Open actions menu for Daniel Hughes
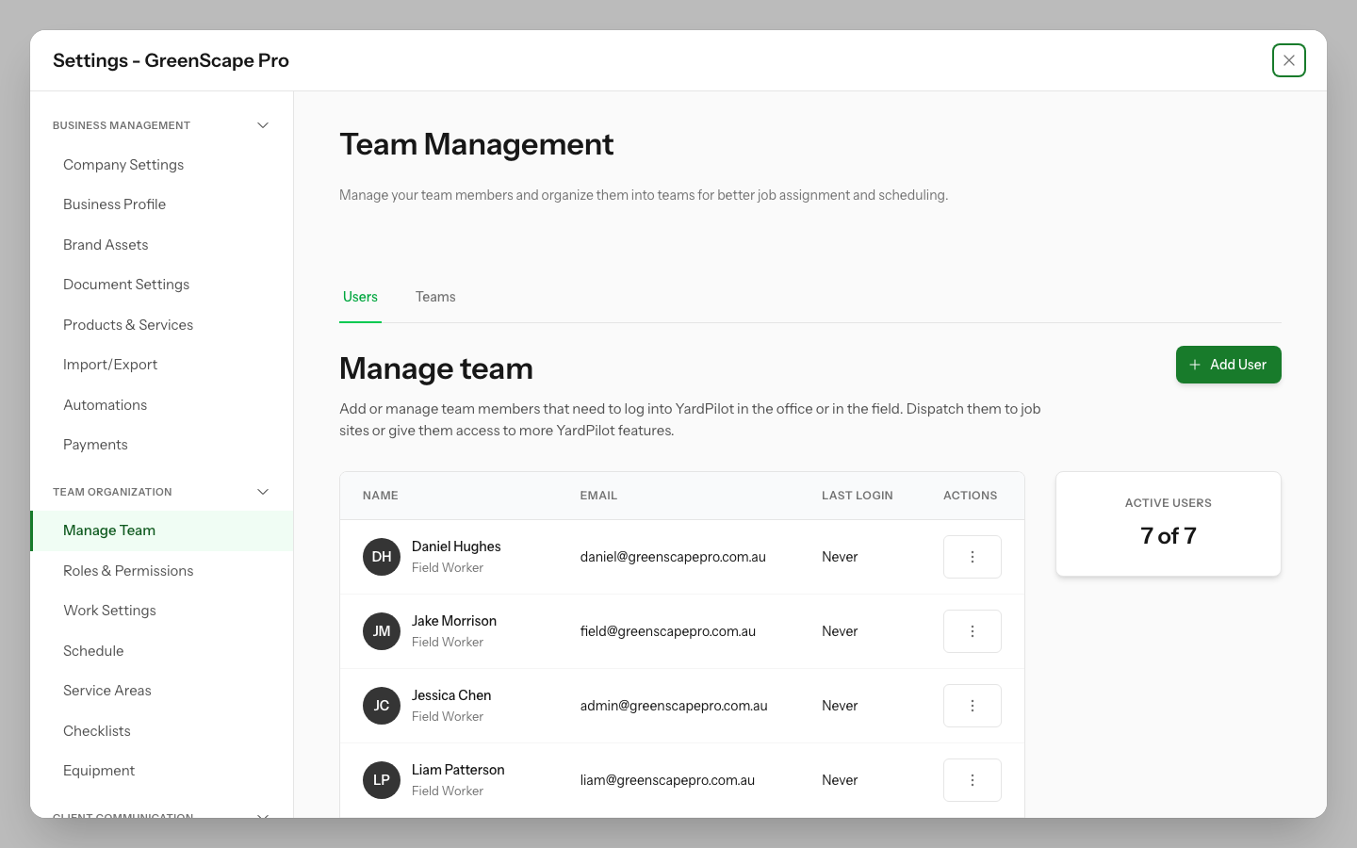Image resolution: width=1357 pixels, height=848 pixels. 972,556
